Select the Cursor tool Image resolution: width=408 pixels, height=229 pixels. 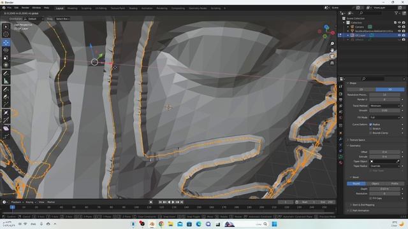(x=6, y=34)
